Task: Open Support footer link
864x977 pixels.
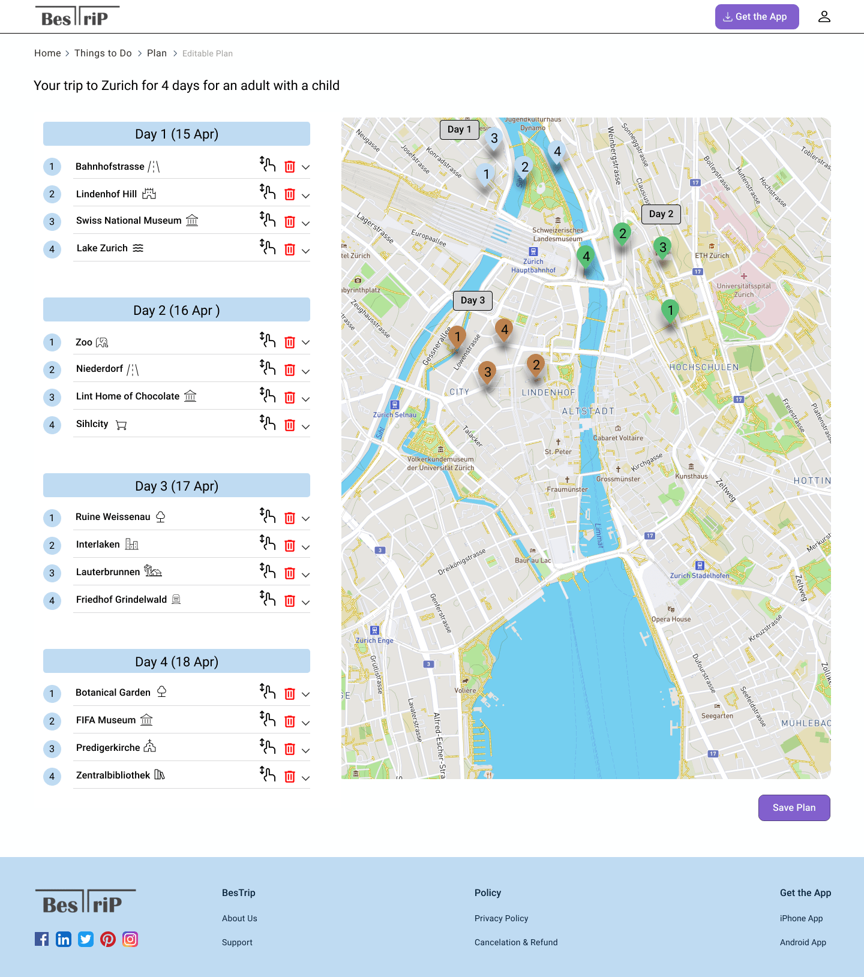Action: point(237,942)
